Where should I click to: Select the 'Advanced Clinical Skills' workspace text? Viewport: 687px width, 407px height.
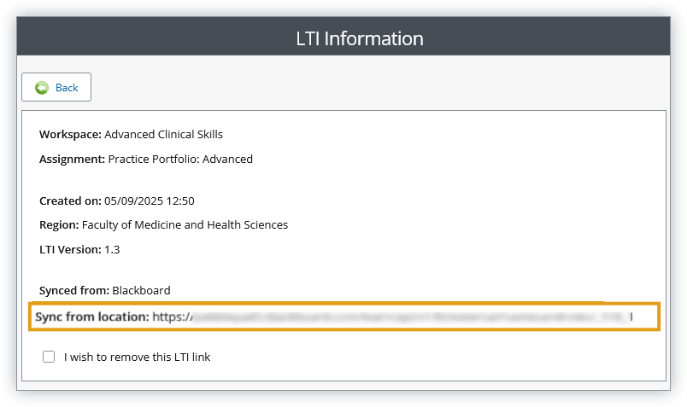[163, 134]
